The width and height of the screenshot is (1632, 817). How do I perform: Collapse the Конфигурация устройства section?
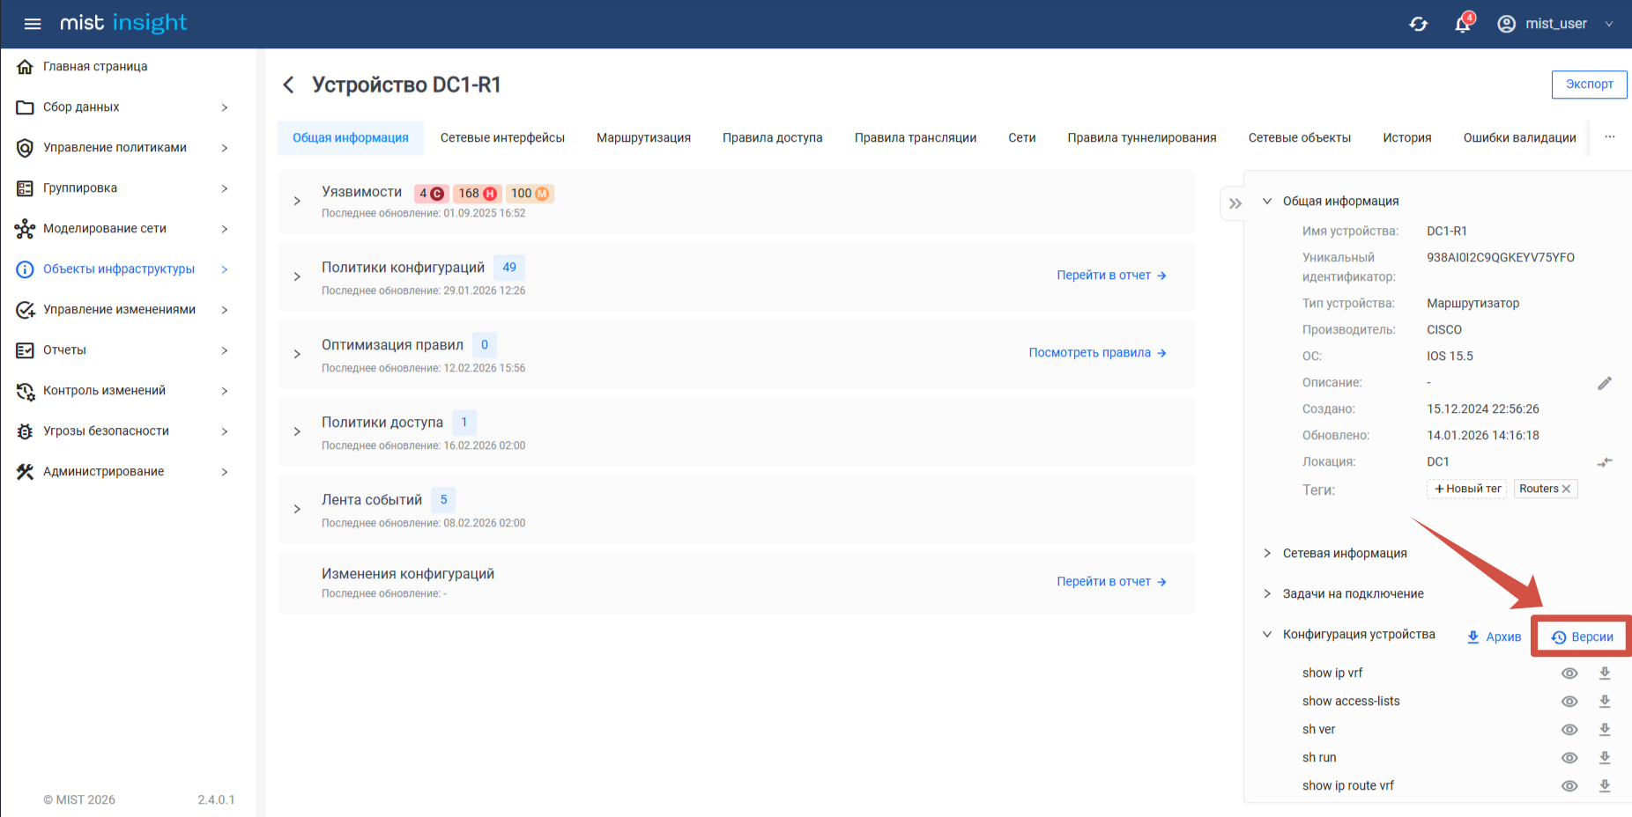pos(1267,635)
